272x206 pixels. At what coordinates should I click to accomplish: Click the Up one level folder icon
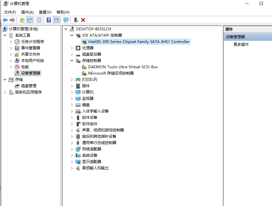pyautogui.click(x=22, y=20)
